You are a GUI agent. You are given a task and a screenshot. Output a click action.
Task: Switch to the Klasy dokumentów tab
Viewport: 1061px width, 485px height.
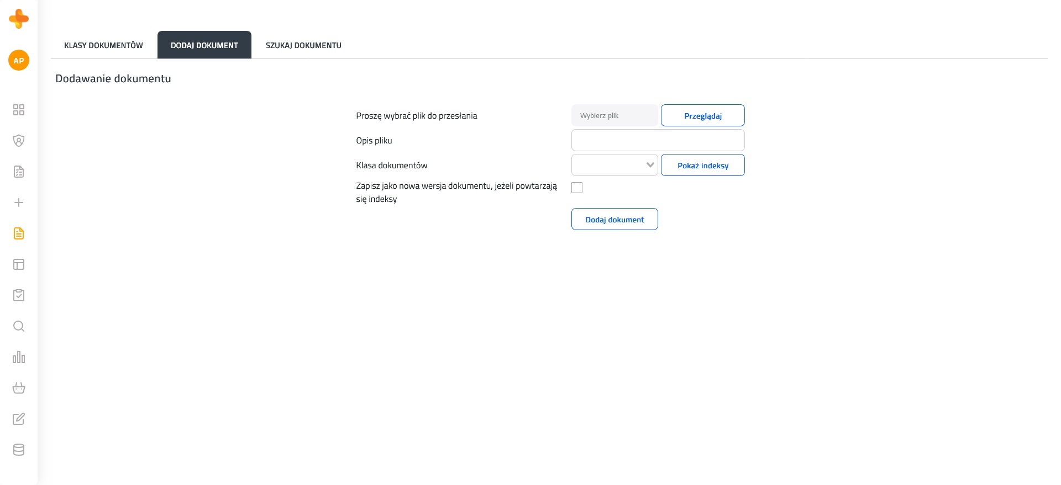[103, 45]
